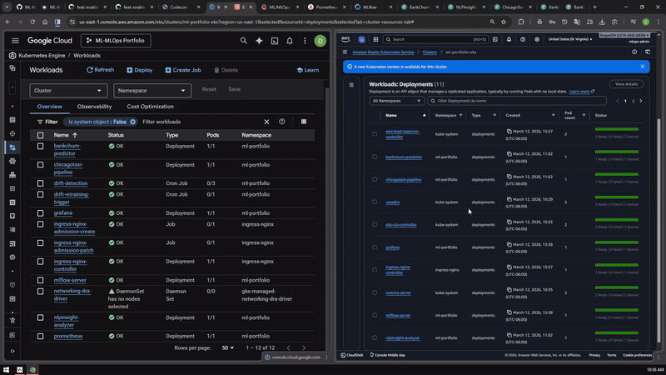Image resolution: width=666 pixels, height=375 pixels.
Task: Open the Windows Start menu
Action: (x=7, y=370)
